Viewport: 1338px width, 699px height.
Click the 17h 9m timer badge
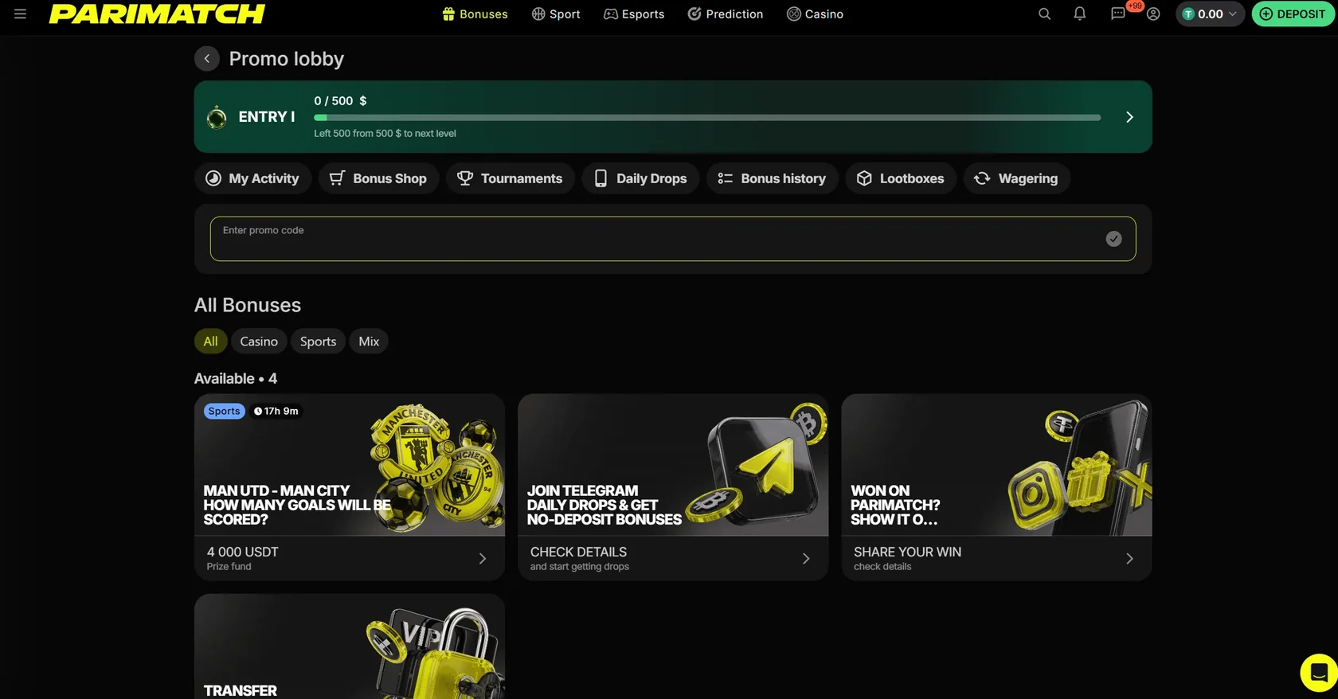[x=276, y=412]
